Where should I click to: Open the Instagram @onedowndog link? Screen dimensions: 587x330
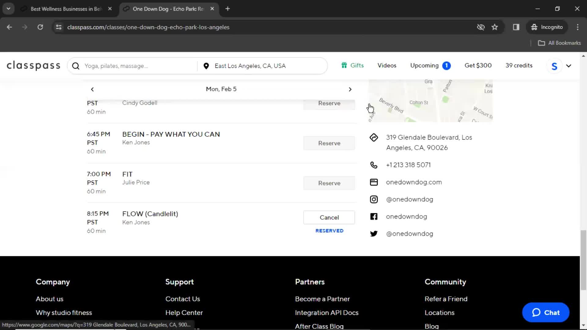tap(409, 200)
